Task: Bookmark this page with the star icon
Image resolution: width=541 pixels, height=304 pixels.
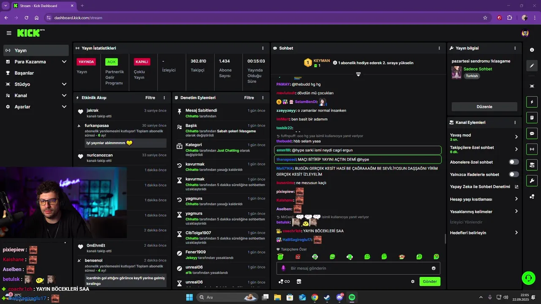Action: point(485,18)
